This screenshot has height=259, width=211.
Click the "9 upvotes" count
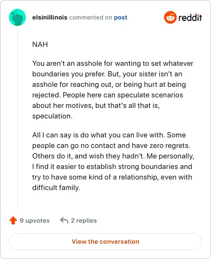[x=34, y=221]
